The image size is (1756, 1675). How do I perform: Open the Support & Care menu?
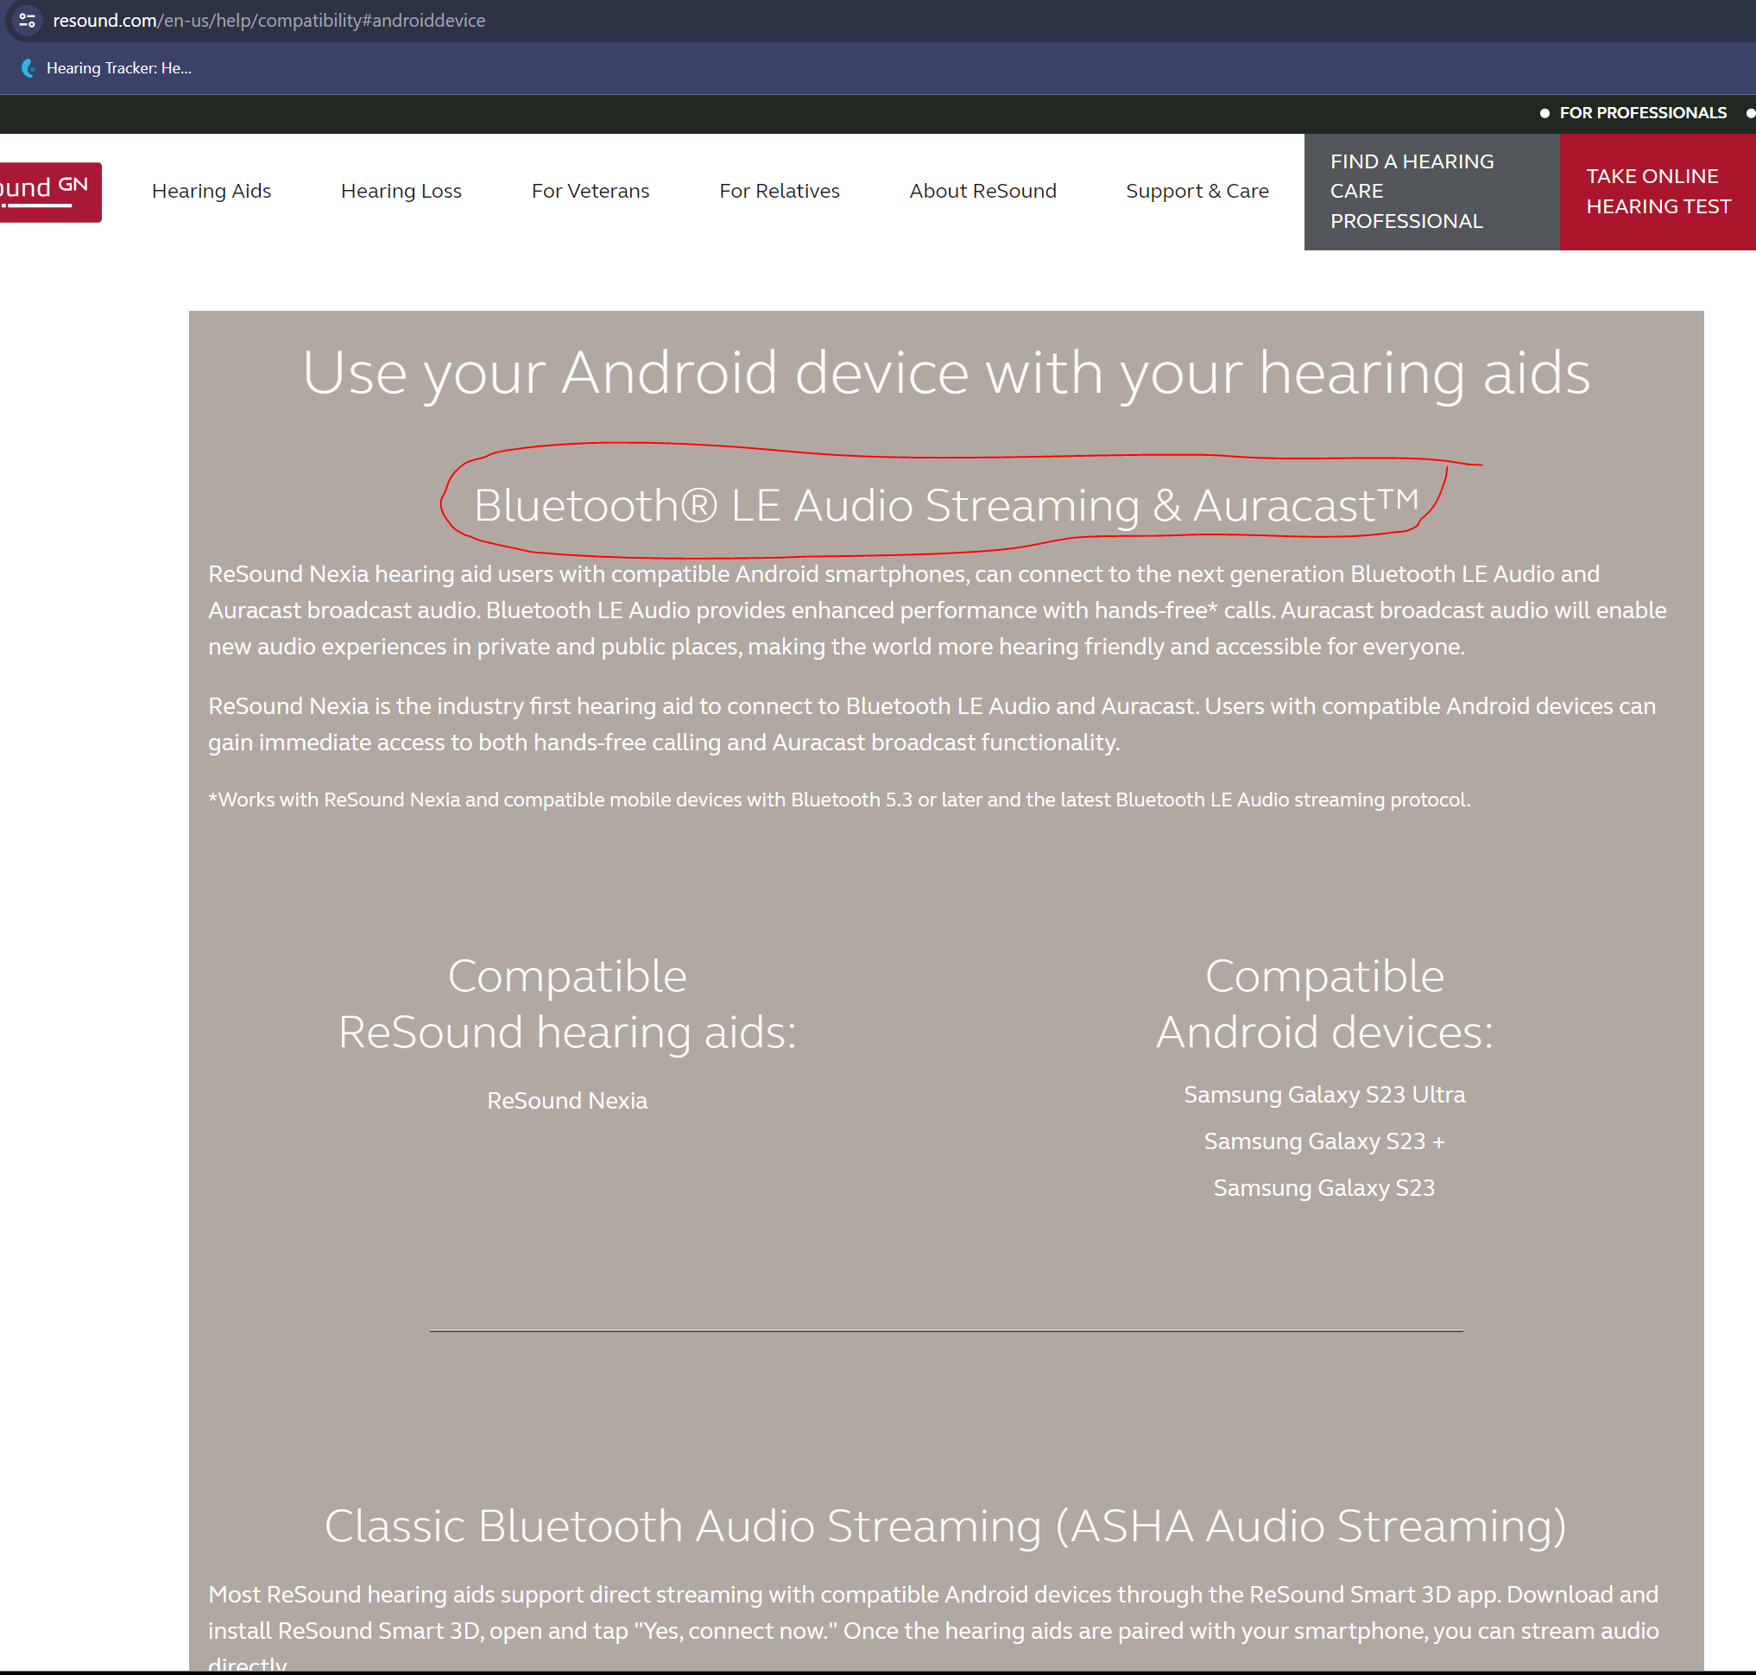(1197, 191)
